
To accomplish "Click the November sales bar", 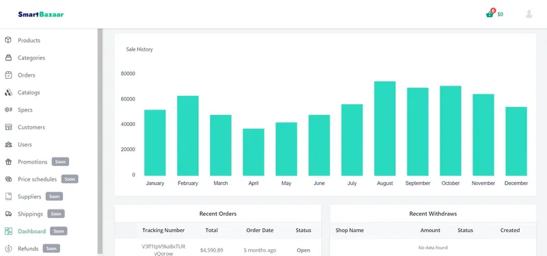I will click(483, 135).
